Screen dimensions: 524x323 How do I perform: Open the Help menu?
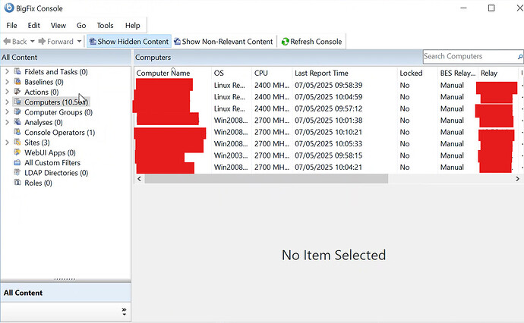[132, 25]
